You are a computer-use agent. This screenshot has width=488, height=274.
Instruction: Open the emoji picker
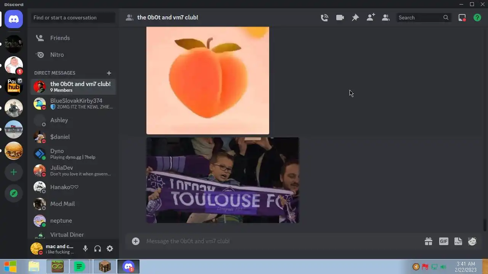[x=472, y=241]
